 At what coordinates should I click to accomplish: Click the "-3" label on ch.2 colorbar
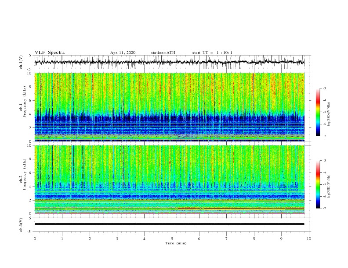(324, 161)
